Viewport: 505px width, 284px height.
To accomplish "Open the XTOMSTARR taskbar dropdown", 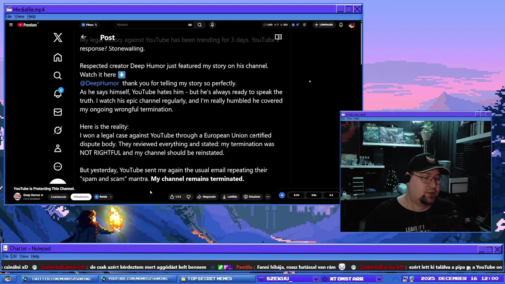I will point(379,279).
